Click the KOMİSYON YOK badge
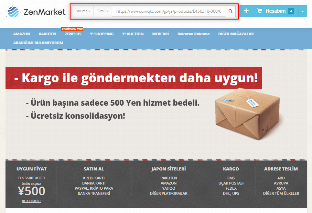Image resolution: width=312 pixels, height=213 pixels. [x=72, y=29]
